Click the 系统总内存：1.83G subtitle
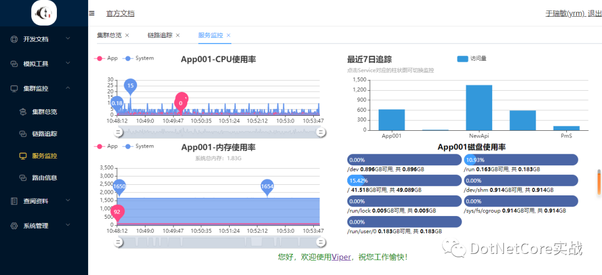This screenshot has height=275, width=602. (218, 159)
